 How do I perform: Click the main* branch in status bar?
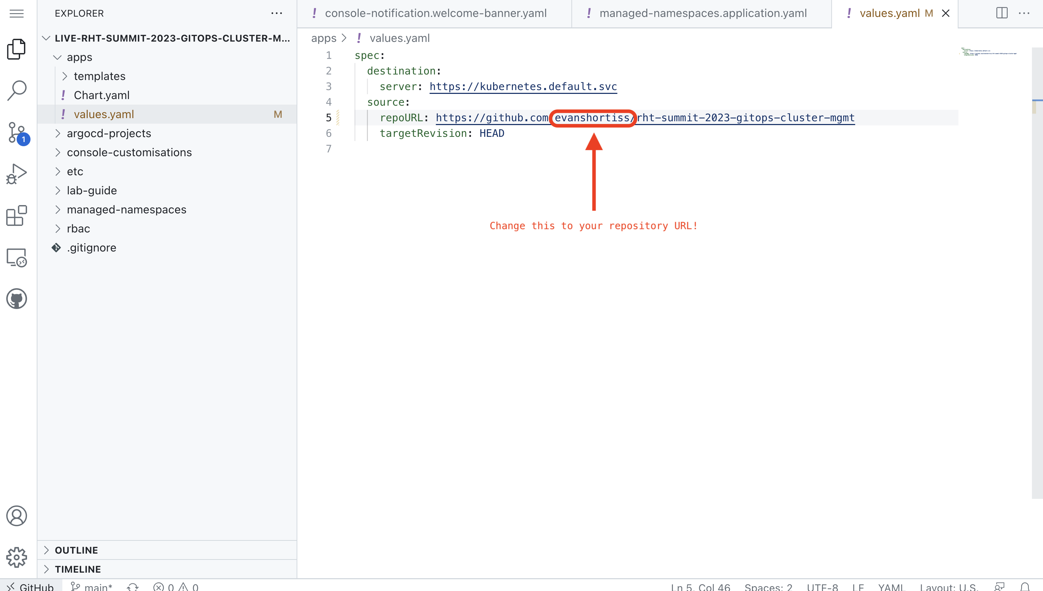point(91,586)
